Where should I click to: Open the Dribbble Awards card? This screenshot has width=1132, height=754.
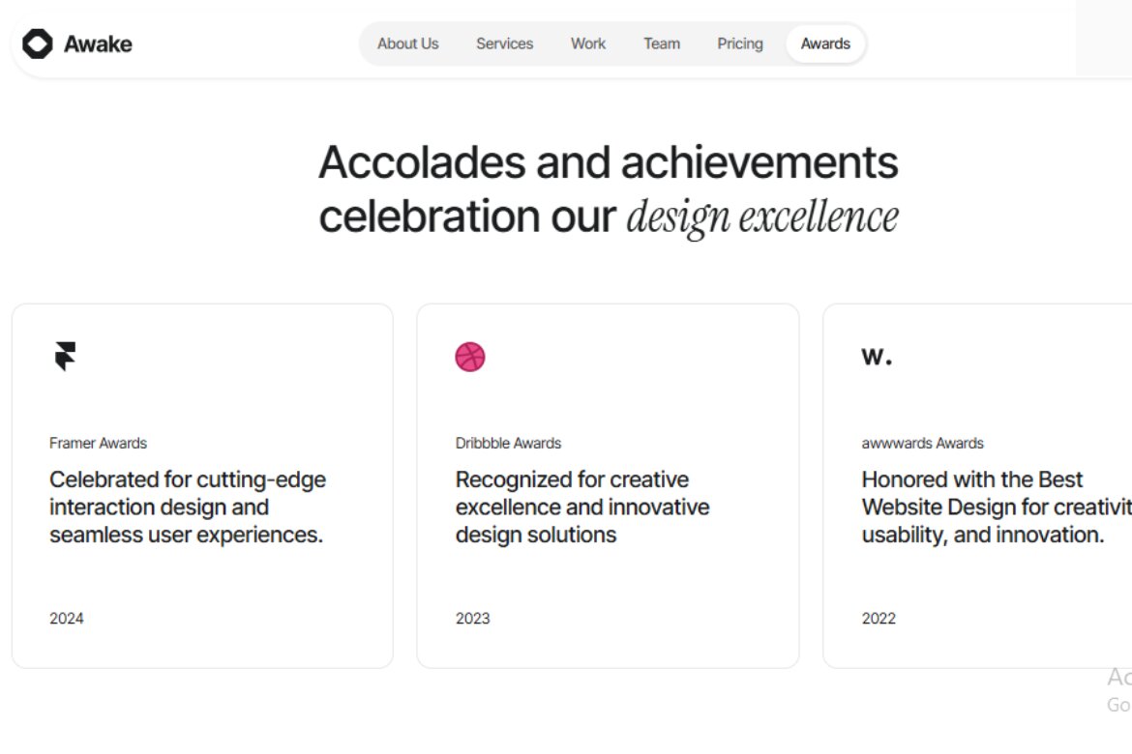[x=607, y=483]
